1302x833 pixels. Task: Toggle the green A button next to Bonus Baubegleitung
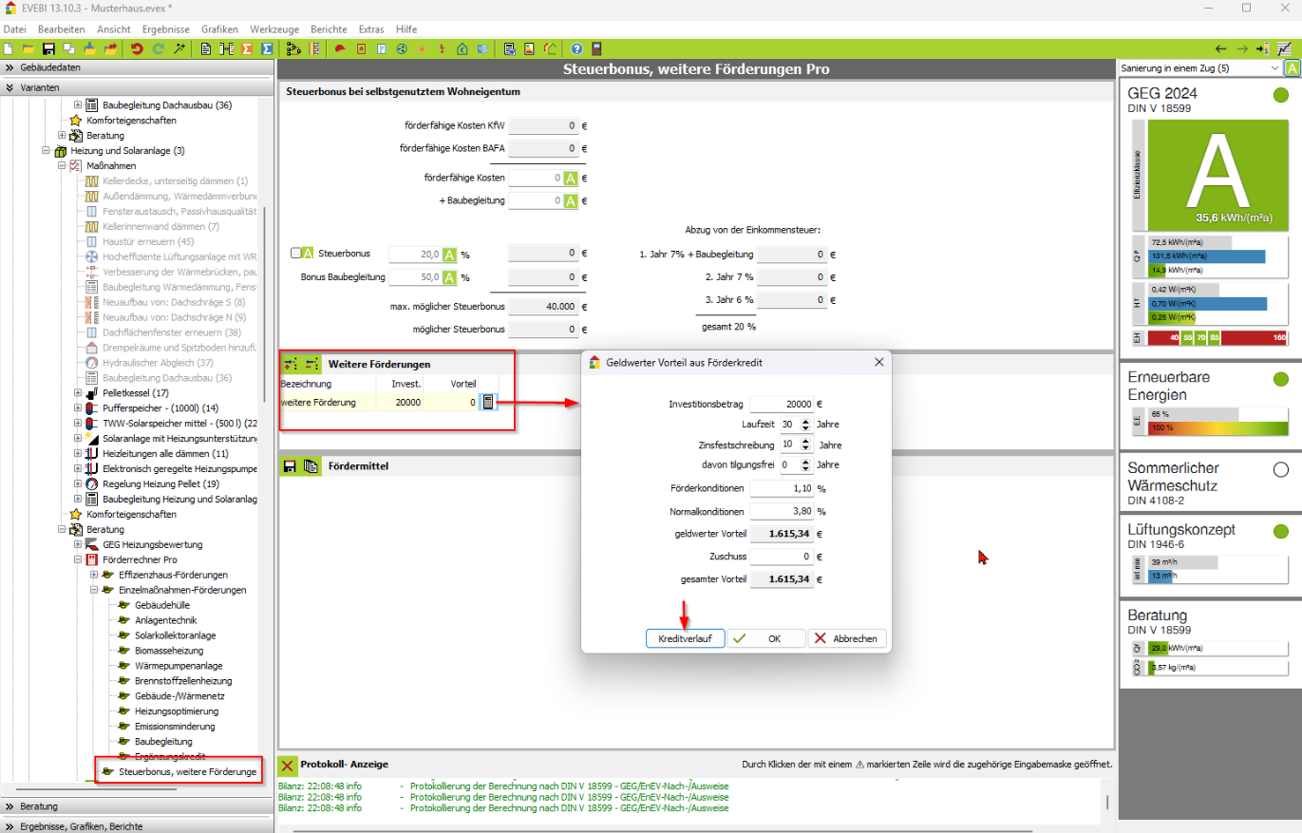(451, 277)
